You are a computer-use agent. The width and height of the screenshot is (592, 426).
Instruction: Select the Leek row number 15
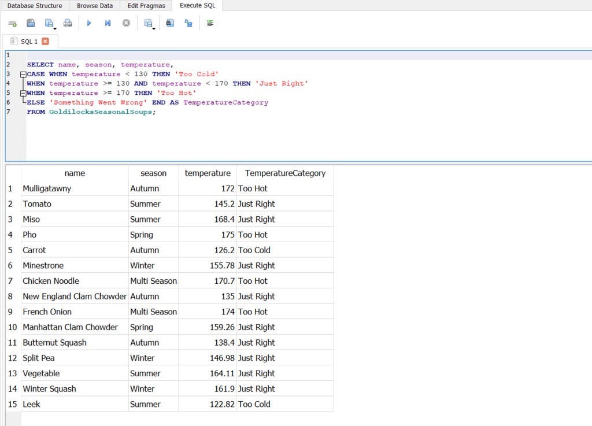coord(12,403)
